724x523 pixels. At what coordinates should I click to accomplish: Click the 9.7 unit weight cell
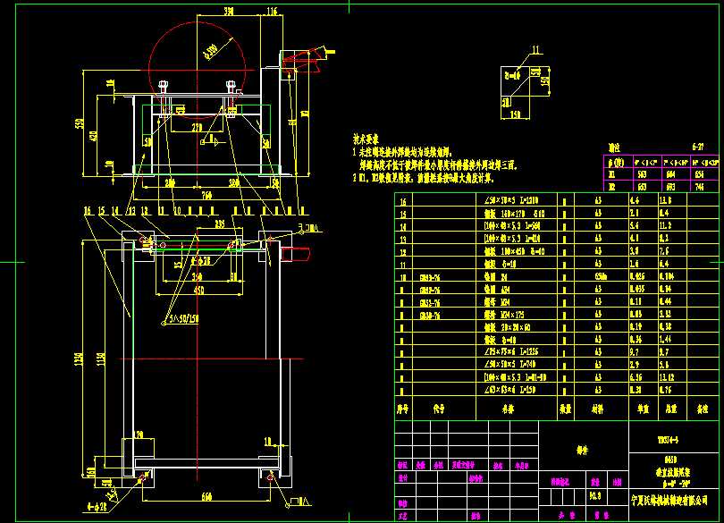point(635,351)
